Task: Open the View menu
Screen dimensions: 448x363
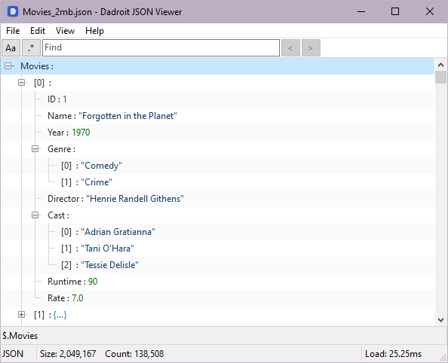Action: 65,31
